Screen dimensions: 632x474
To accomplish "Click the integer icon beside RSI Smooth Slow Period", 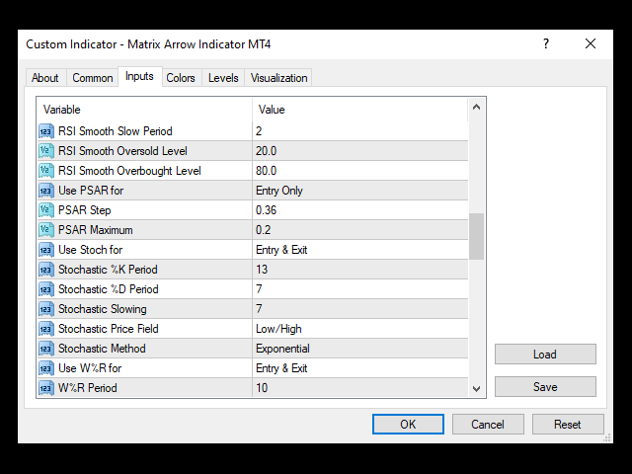I will [x=46, y=131].
